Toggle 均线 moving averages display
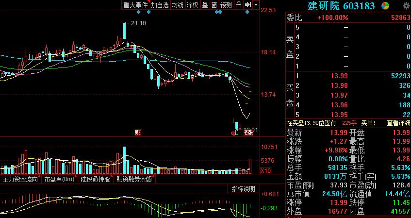The height and width of the screenshot is (218, 411). click(178, 5)
